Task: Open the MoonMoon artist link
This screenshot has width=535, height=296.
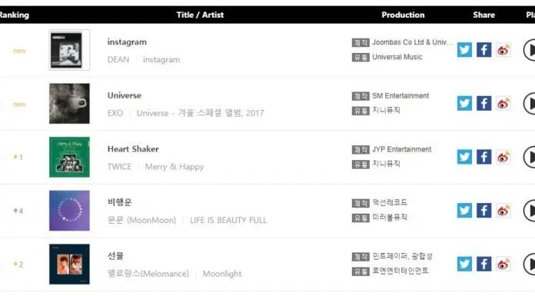Action: click(x=142, y=220)
